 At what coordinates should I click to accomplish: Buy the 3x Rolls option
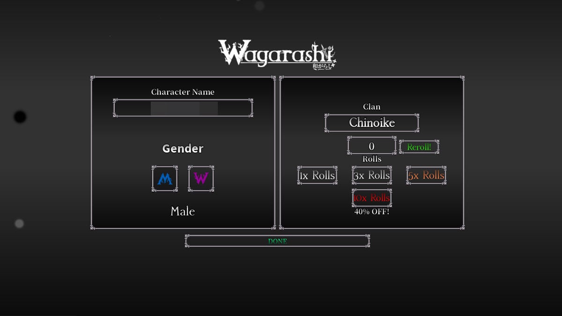[372, 175]
